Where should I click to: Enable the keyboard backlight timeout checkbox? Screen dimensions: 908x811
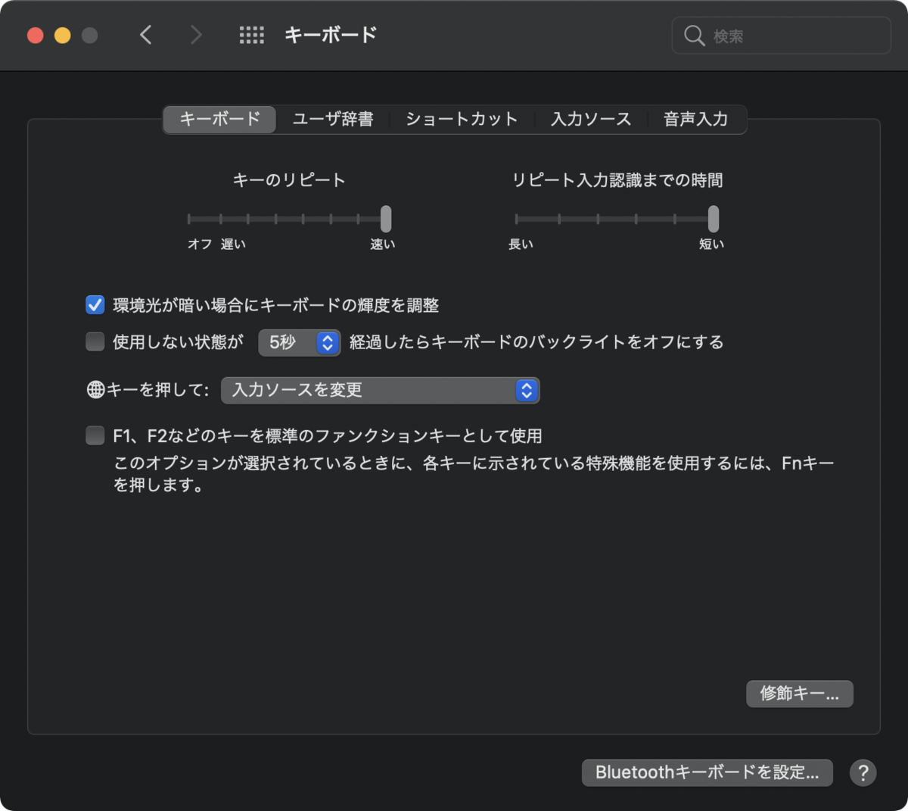coord(95,342)
